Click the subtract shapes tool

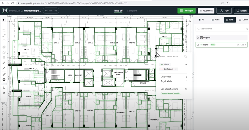pos(4,52)
